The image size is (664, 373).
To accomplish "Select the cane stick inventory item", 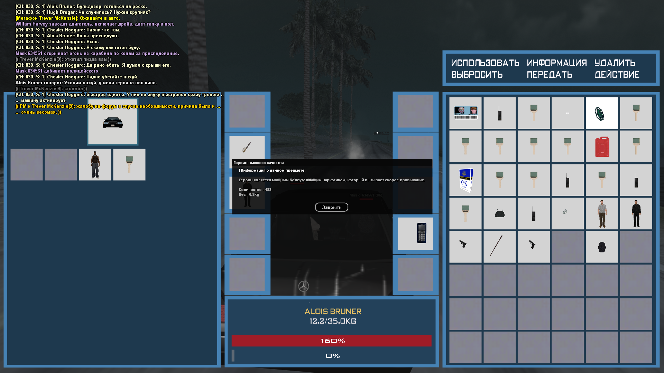I will (499, 247).
